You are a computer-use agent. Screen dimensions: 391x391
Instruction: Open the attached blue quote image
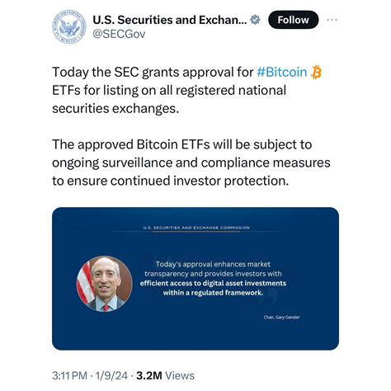[x=195, y=279]
